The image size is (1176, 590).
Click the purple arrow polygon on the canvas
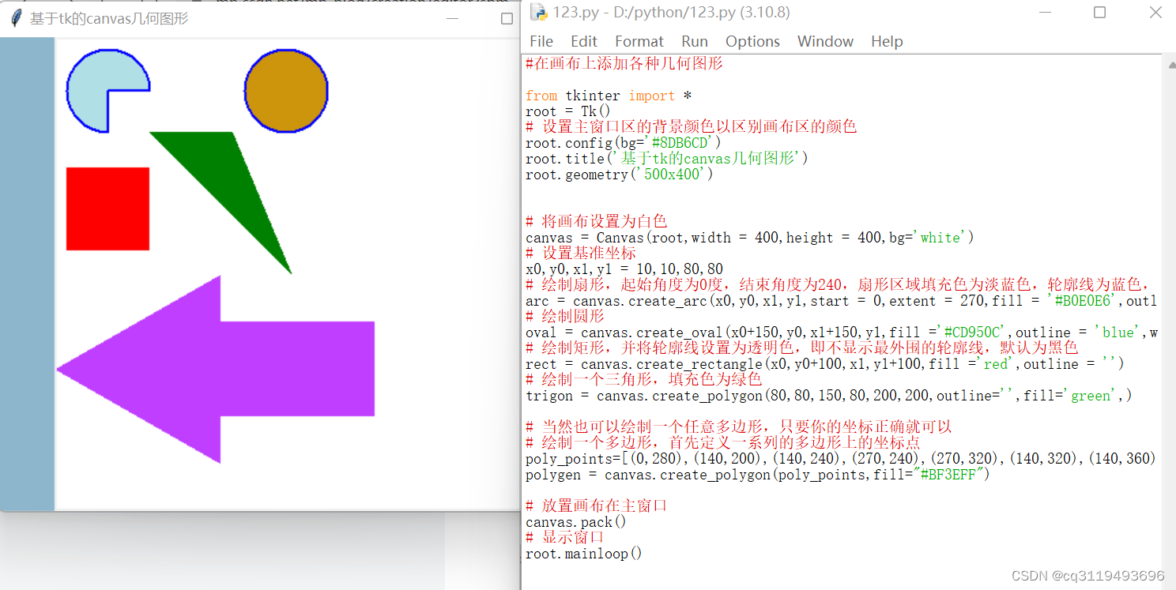(237, 367)
